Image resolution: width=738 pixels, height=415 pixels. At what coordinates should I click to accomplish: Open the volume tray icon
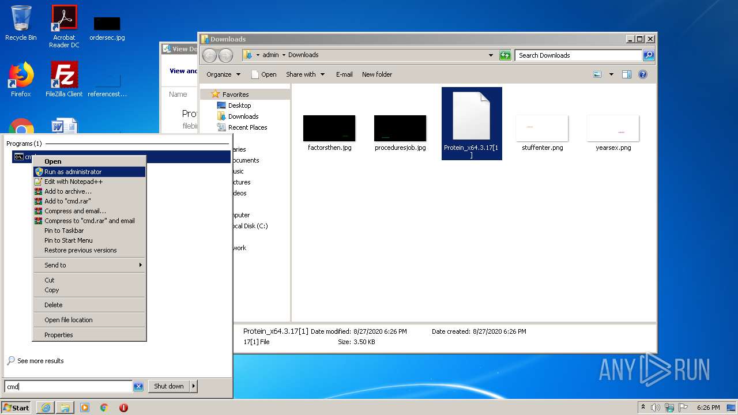656,408
